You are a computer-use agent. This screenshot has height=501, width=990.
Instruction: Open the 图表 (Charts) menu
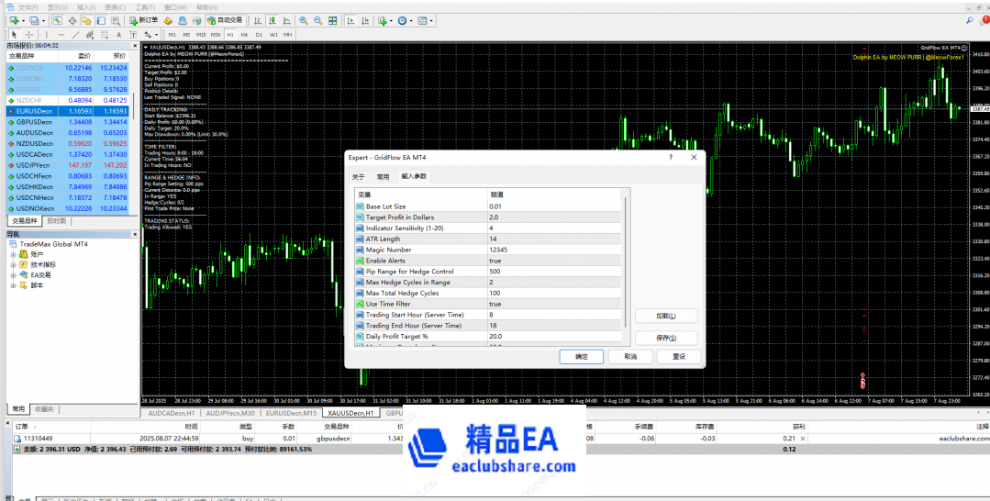click(115, 6)
